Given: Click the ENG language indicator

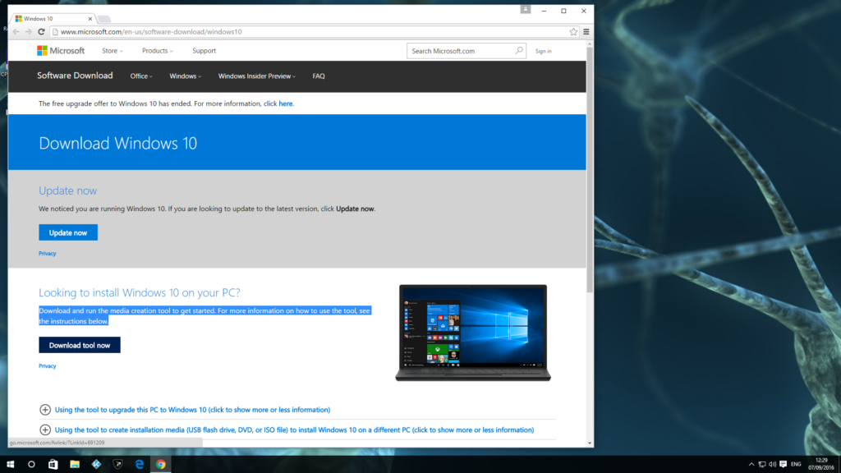Looking at the screenshot, I should click(796, 465).
